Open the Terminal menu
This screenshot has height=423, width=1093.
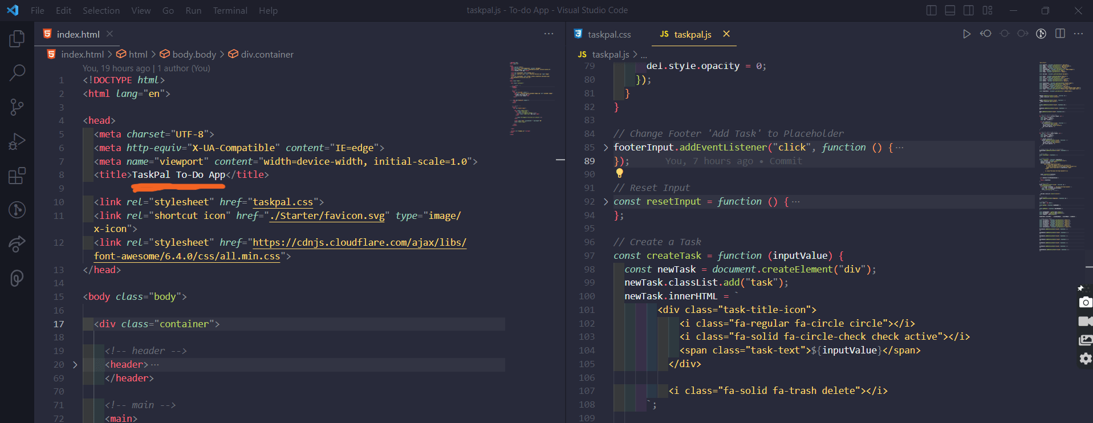230,10
